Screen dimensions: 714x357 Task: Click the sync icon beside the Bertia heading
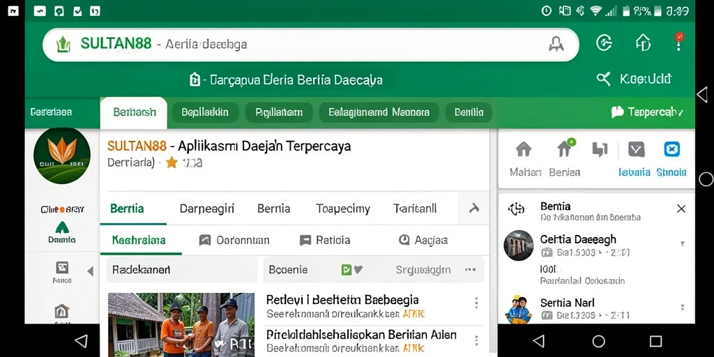tap(516, 209)
